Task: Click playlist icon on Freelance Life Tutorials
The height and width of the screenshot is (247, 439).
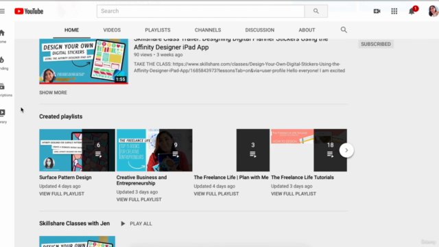Action: tap(330, 154)
